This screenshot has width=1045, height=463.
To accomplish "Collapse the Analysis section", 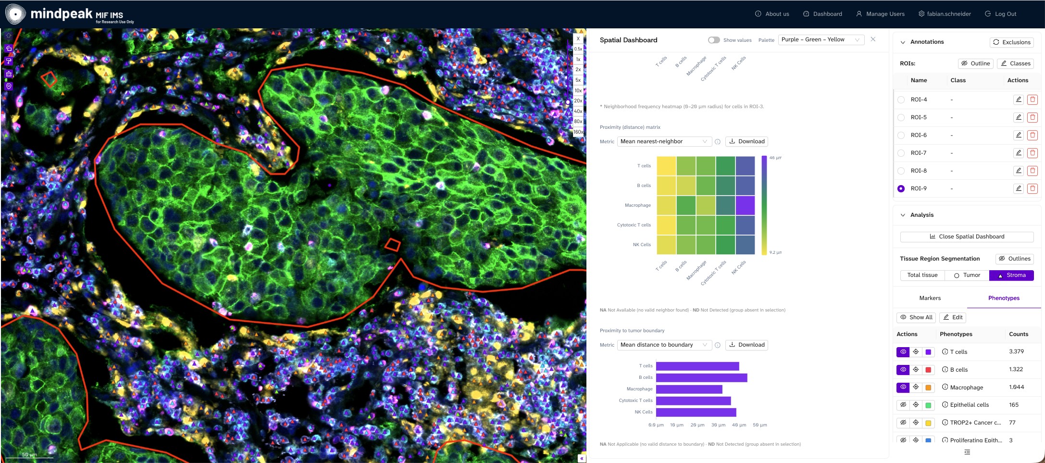I will pyautogui.click(x=903, y=215).
